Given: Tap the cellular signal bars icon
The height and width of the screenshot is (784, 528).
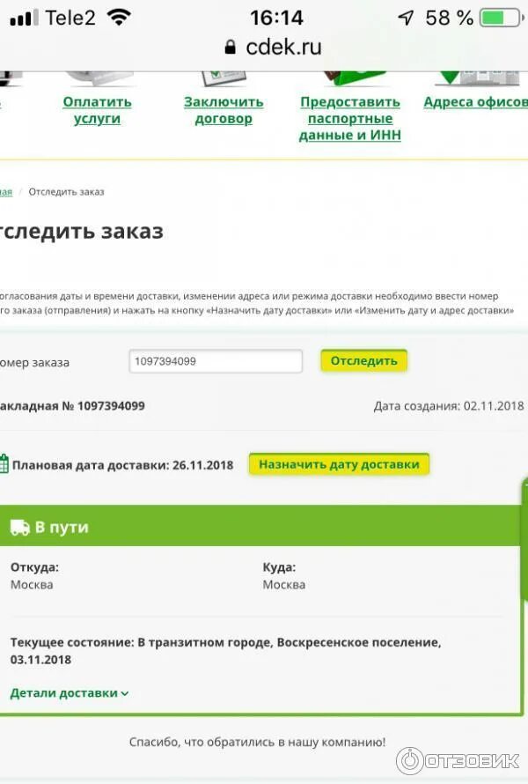Looking at the screenshot, I should tap(24, 18).
